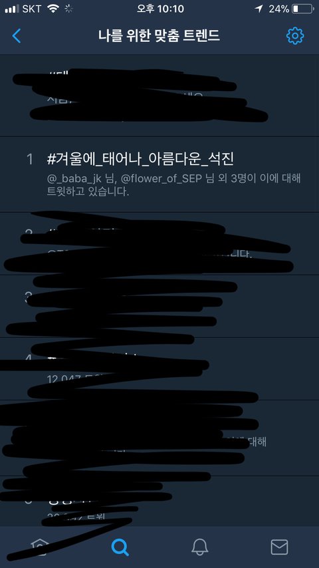
Task: Open the scribbled trend showing 12,047 tweets
Action: pyautogui.click(x=159, y=368)
